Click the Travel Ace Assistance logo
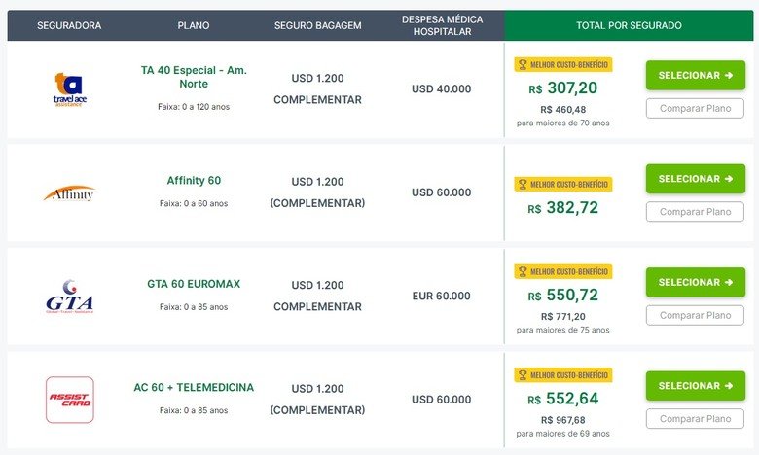759x455 pixels. click(70, 89)
